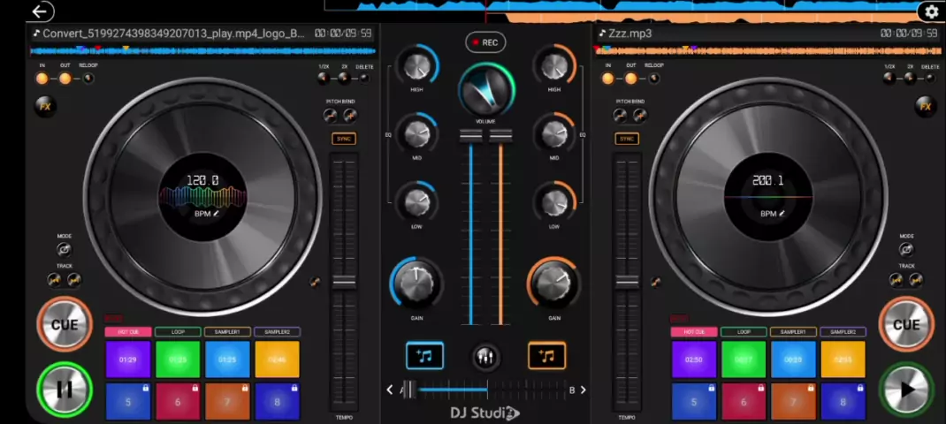
Task: Open the mixer equalizer center icon
Action: point(484,357)
